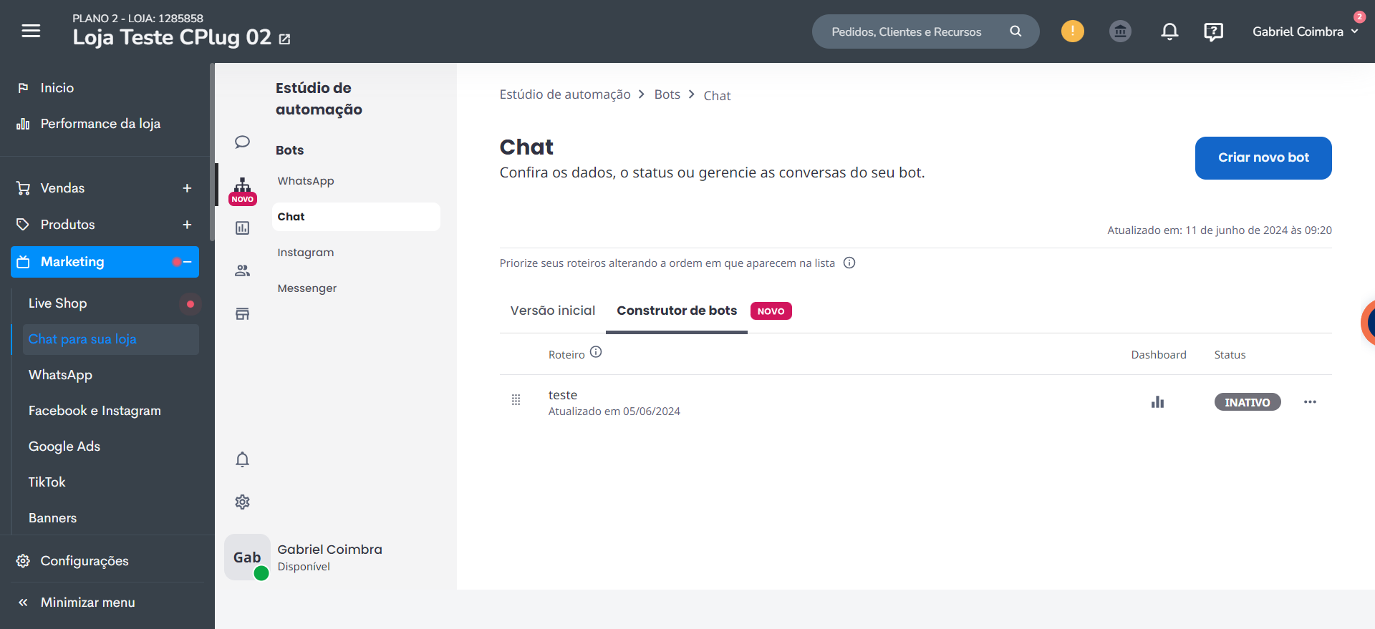1375x629 pixels.
Task: Open the hamburger main menu
Action: 31,31
